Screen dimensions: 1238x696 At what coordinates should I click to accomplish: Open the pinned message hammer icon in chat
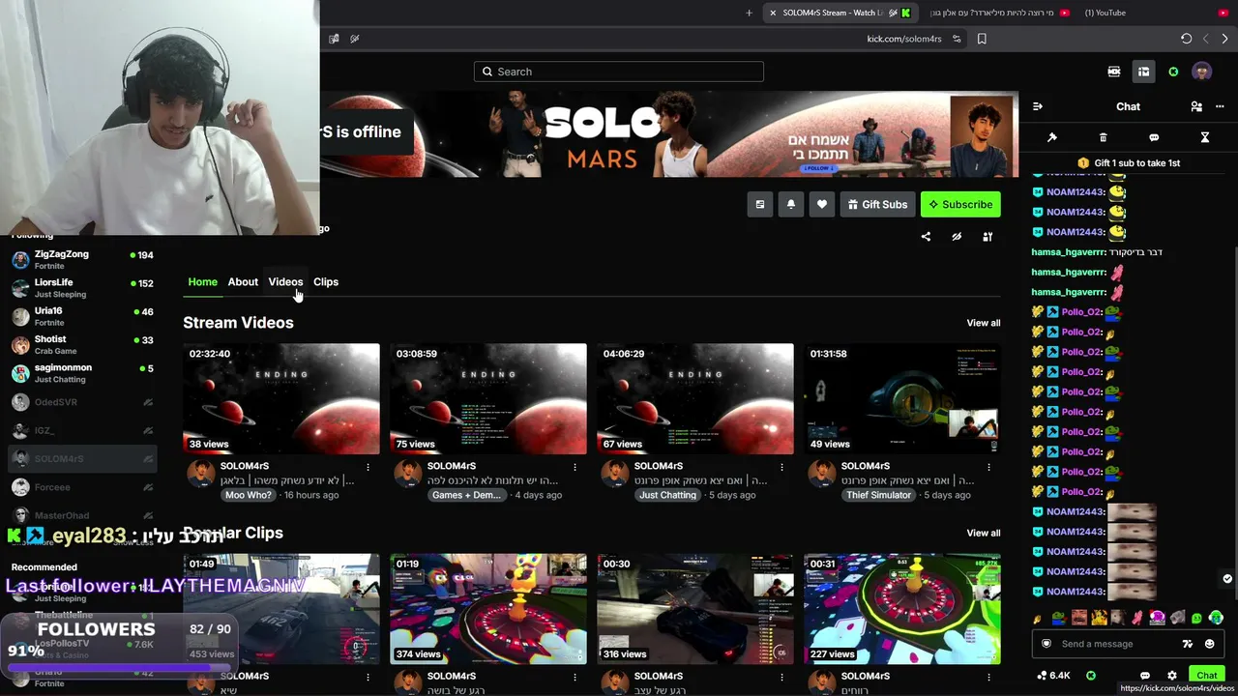[x=1052, y=137]
